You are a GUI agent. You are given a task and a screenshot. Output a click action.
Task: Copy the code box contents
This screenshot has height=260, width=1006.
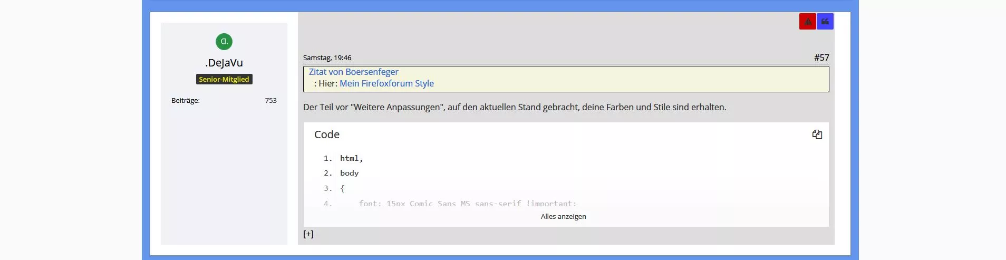coord(817,134)
